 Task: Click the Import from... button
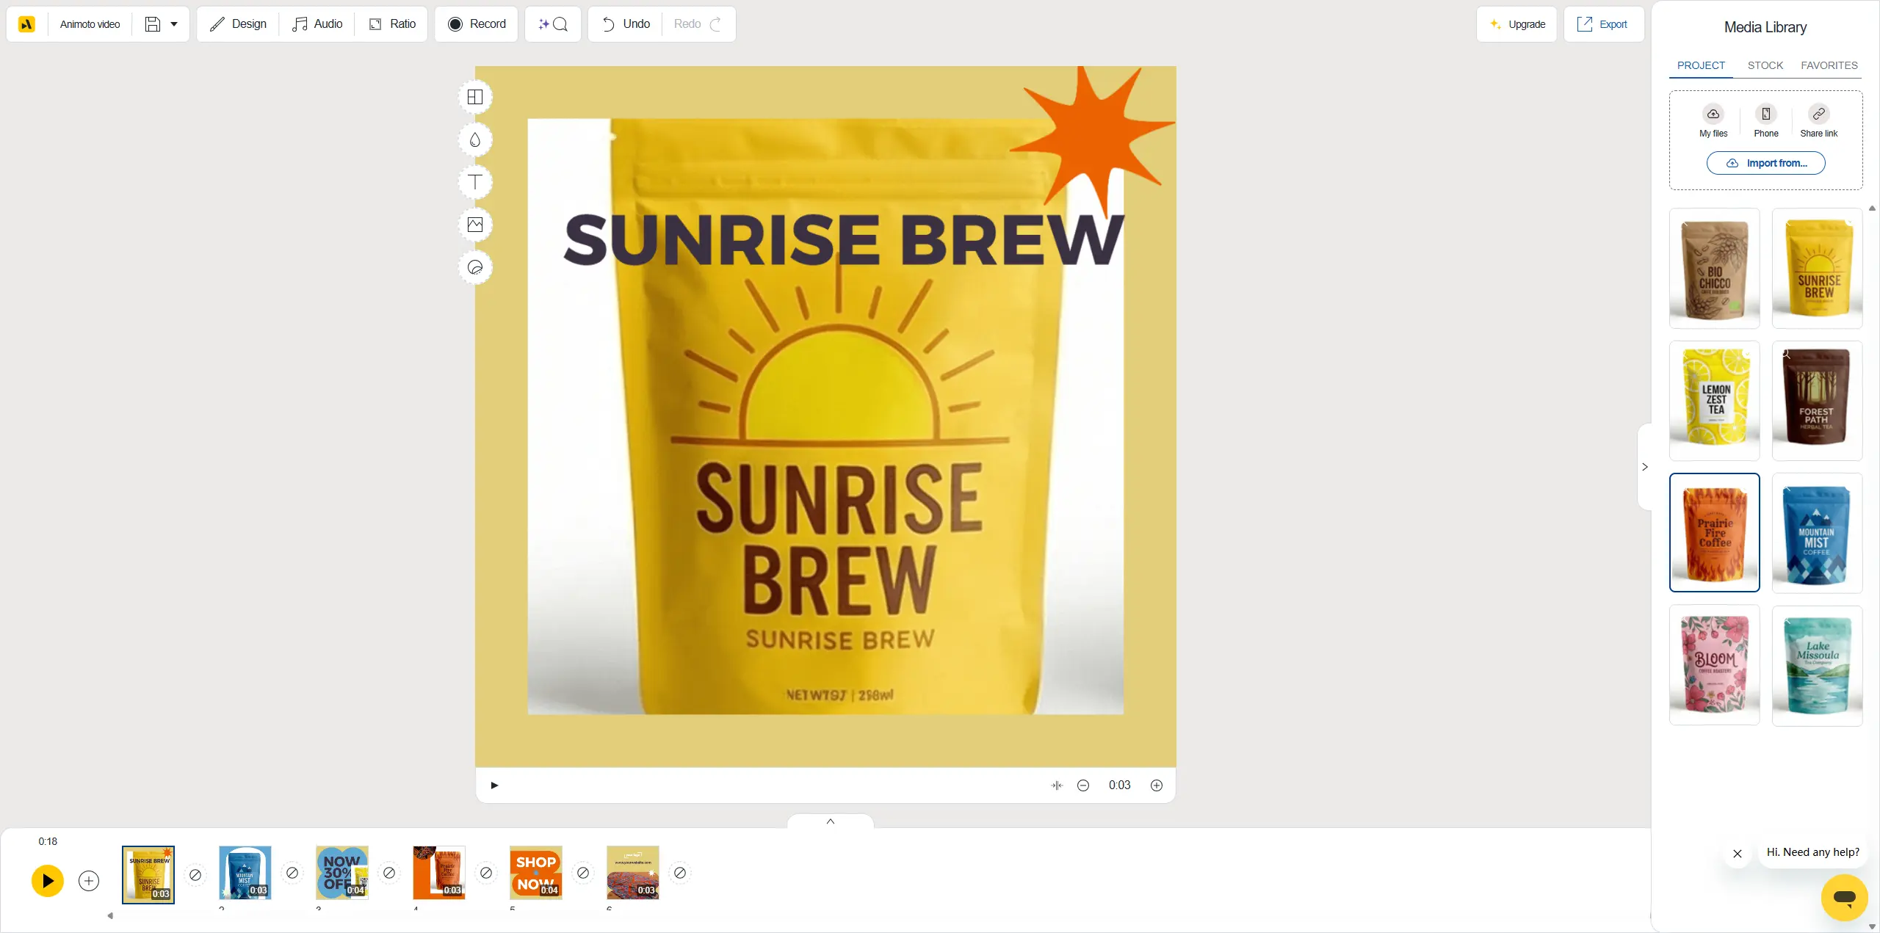(1766, 163)
